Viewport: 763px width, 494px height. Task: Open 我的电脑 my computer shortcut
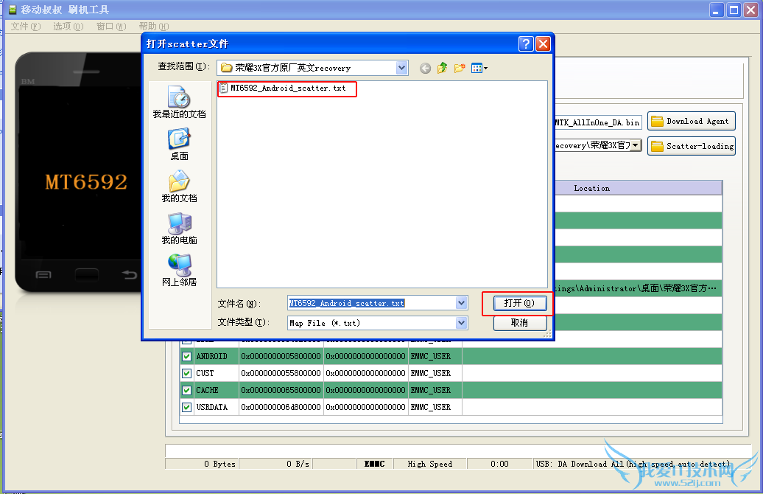click(179, 229)
